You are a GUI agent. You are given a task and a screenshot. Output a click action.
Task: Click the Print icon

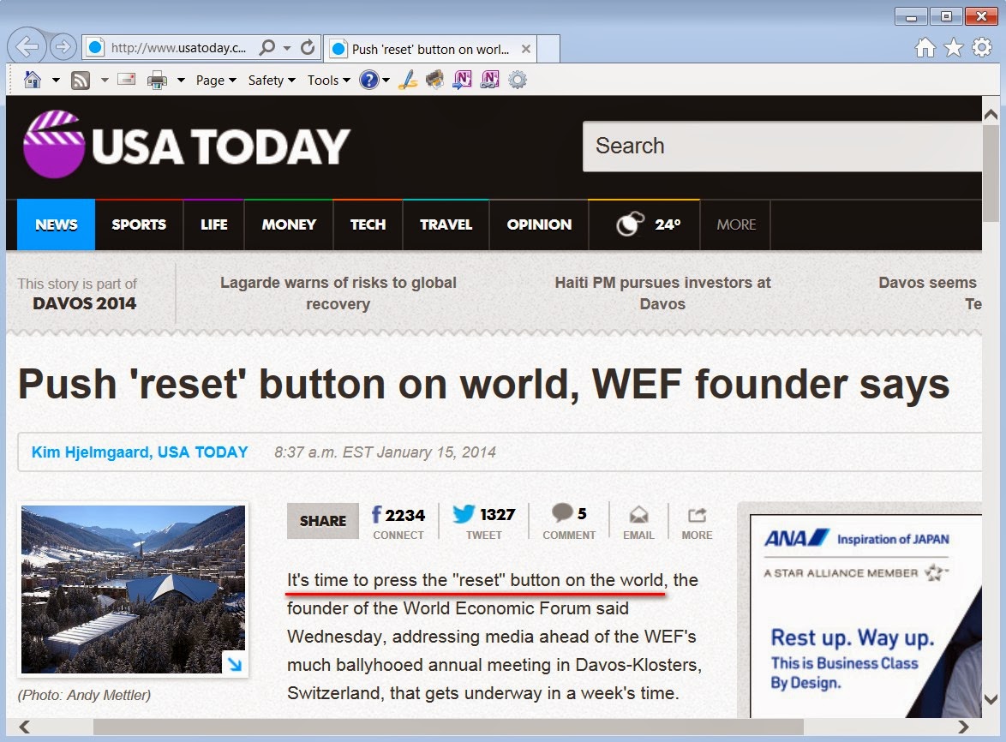[x=157, y=81]
